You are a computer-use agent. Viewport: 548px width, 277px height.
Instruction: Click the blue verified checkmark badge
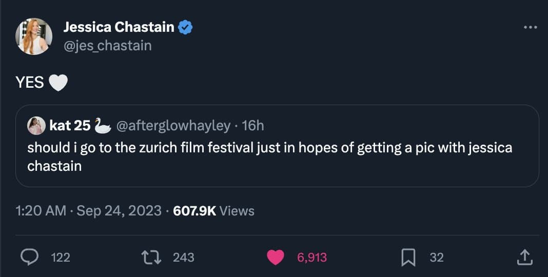coord(185,28)
